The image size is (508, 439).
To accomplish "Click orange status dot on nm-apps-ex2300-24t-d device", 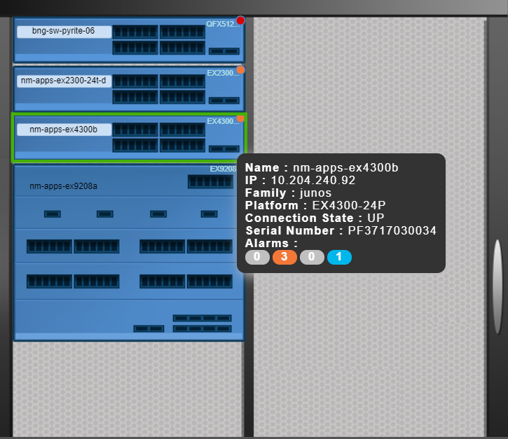I will pyautogui.click(x=240, y=70).
